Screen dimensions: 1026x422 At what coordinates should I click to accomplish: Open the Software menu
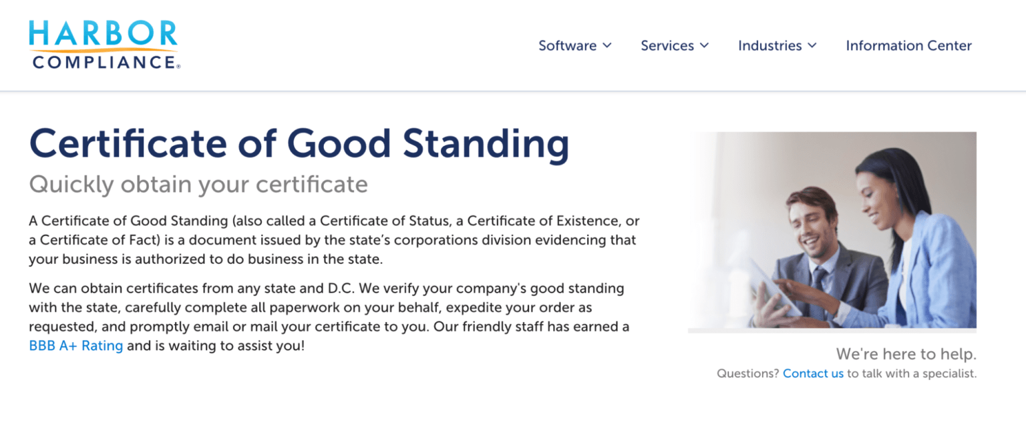[575, 45]
